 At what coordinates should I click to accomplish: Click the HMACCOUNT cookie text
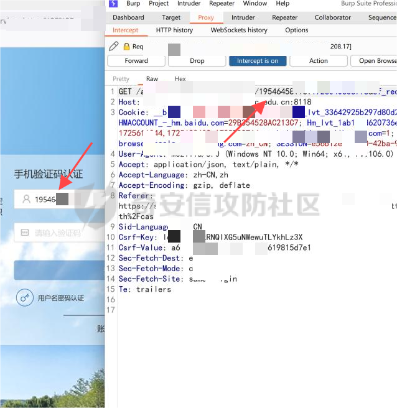[x=208, y=123]
